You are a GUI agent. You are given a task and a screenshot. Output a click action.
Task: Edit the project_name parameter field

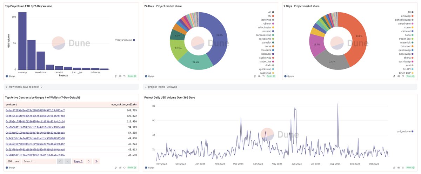[x=281, y=86]
